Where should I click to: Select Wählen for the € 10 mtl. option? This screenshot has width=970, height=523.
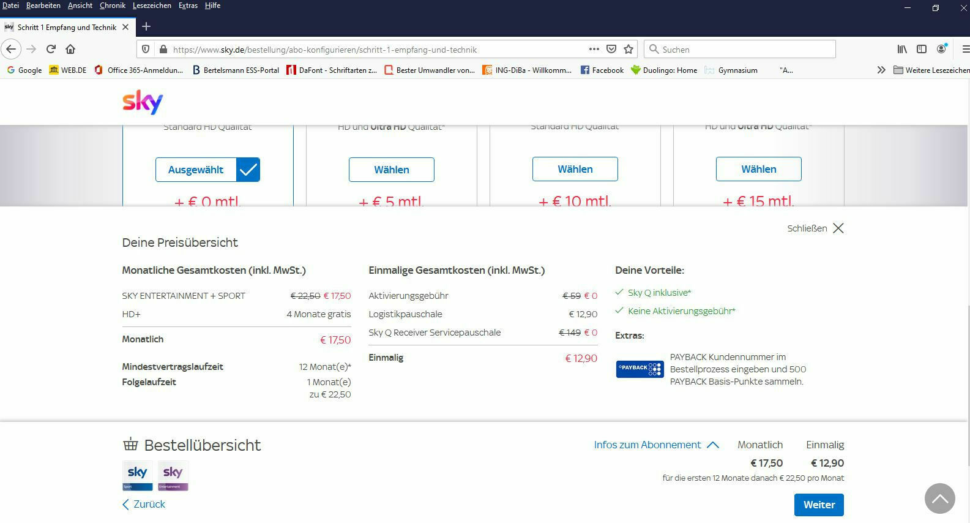575,169
